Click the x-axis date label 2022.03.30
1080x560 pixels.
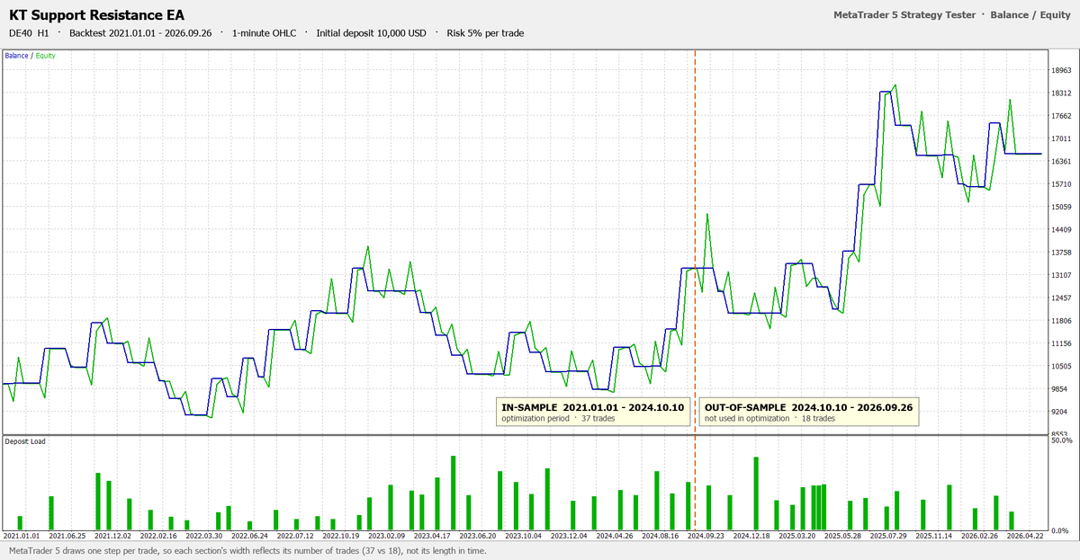click(x=204, y=536)
